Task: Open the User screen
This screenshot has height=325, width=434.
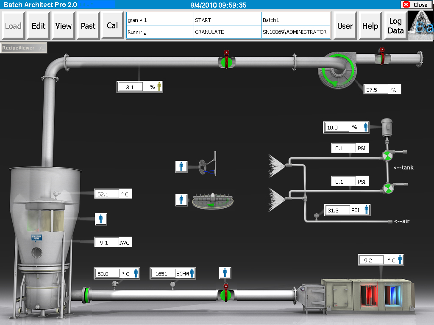Action: coord(345,26)
